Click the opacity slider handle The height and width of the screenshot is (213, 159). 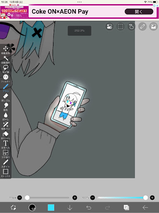(x=145, y=198)
